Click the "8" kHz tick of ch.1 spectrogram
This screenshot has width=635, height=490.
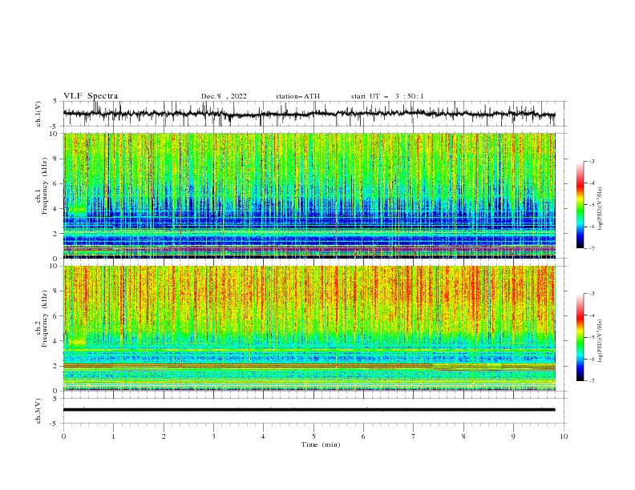pos(57,159)
